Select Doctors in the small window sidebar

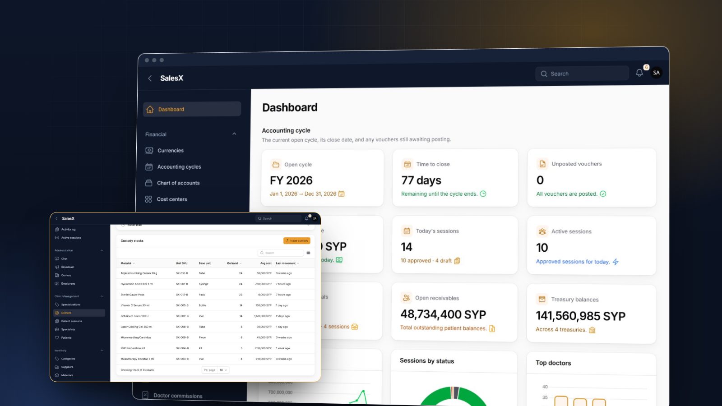tap(79, 313)
